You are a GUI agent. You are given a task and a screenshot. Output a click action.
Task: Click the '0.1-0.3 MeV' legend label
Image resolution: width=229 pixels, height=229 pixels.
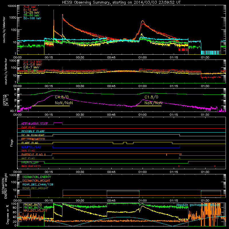[x=33, y=62]
